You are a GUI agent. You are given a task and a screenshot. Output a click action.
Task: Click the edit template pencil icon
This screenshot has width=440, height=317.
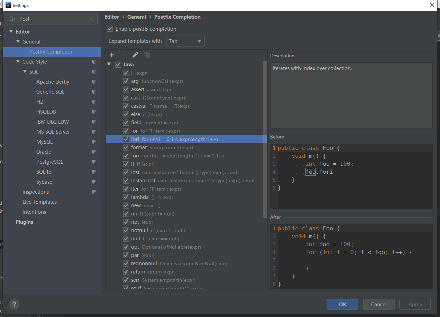(135, 55)
